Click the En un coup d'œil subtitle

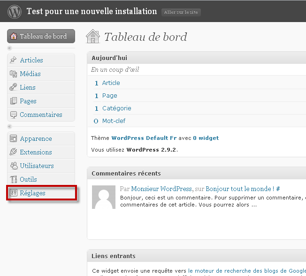coord(115,69)
